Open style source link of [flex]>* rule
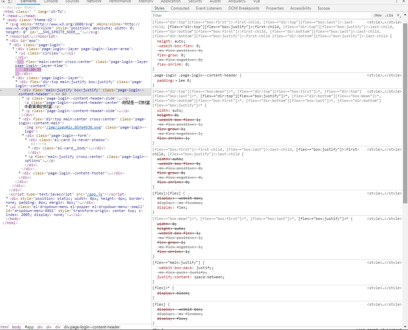Viewport: 408px width, 330px height. (x=384, y=288)
